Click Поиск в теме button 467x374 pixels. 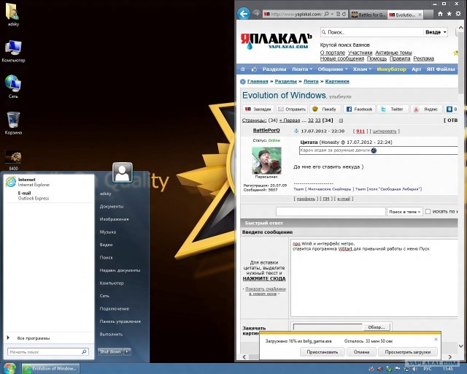(x=404, y=211)
